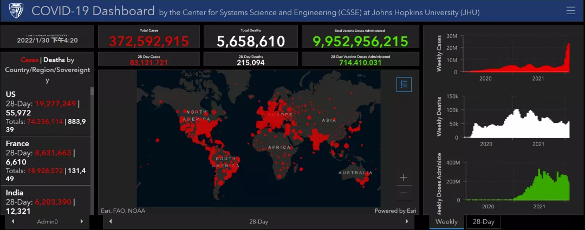Click 28-Day Vaccine Doses value 714,410,031
The image size is (585, 230).
point(360,62)
